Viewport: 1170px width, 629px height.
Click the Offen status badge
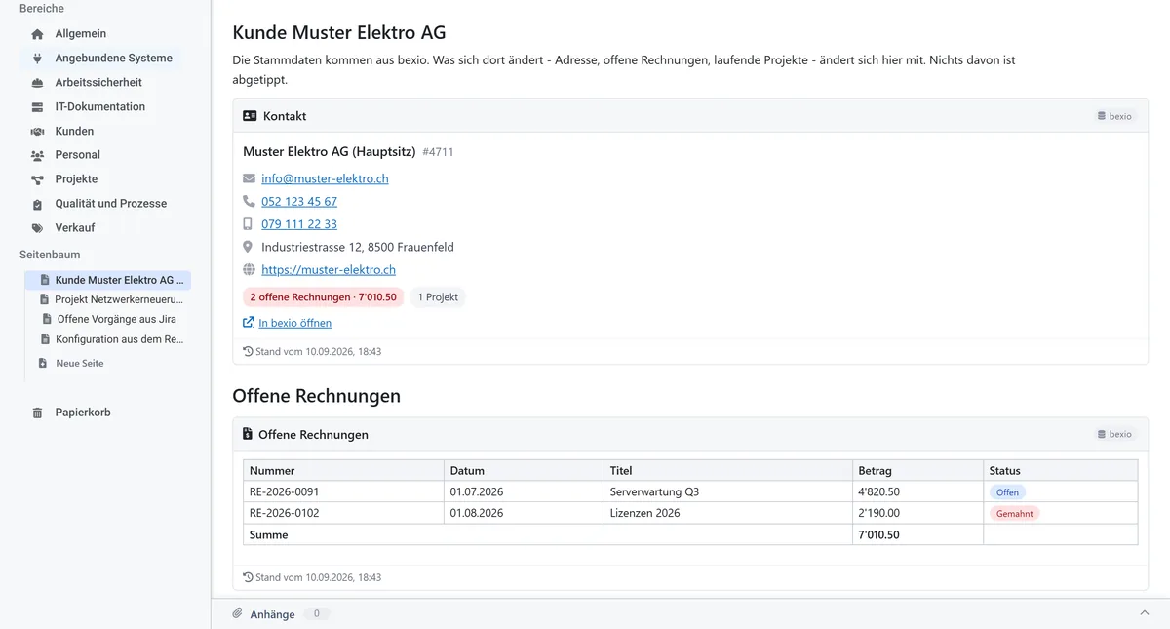pos(1007,492)
